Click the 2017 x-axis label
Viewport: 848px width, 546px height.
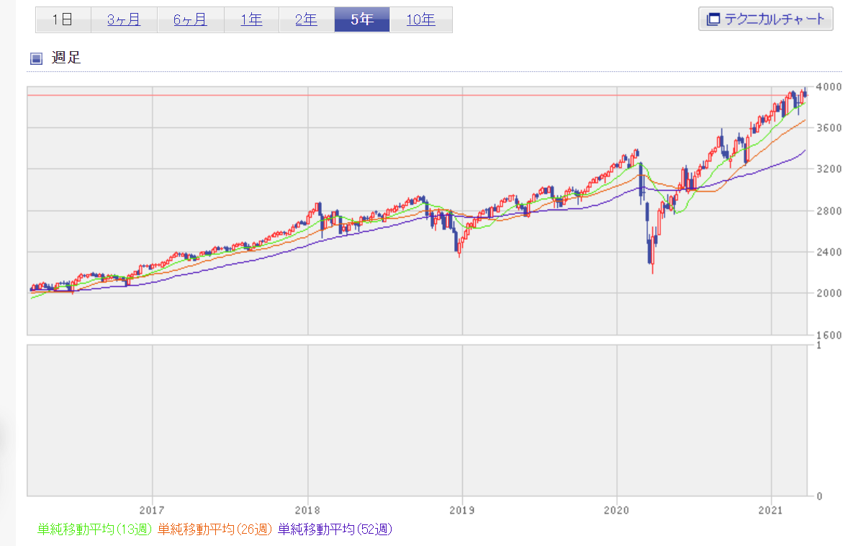(x=152, y=510)
